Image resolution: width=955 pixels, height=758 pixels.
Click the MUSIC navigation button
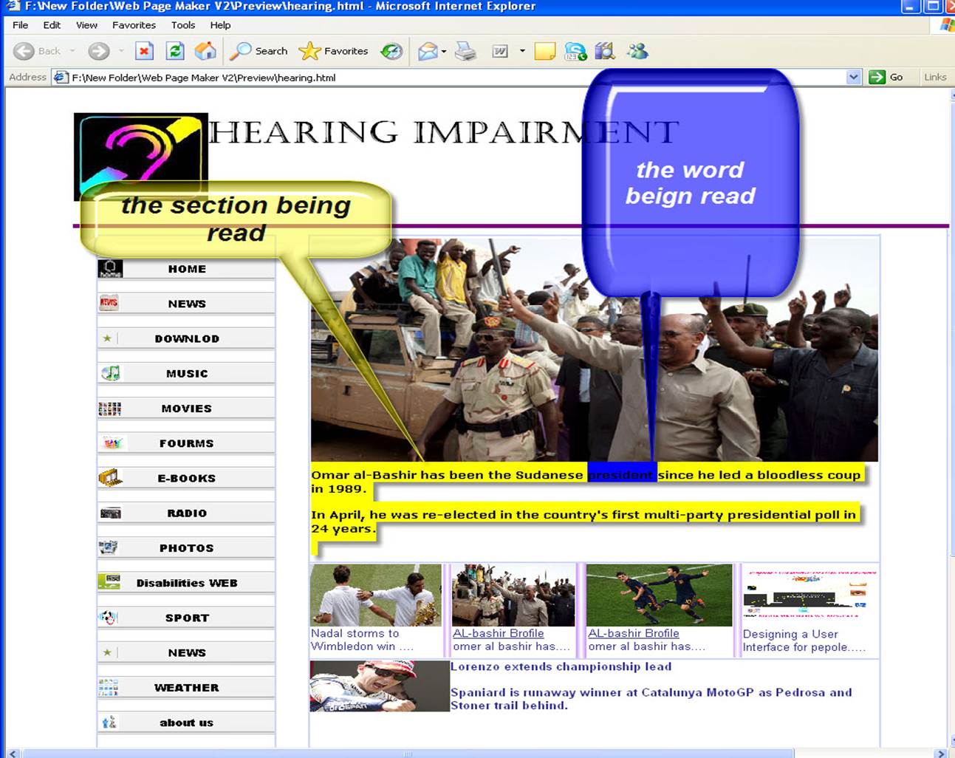[x=186, y=374]
